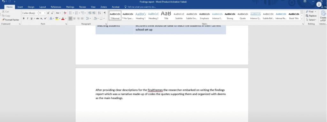Click the info circle icon at top right
Screen dimensions: 327x122
click(x=319, y=4)
